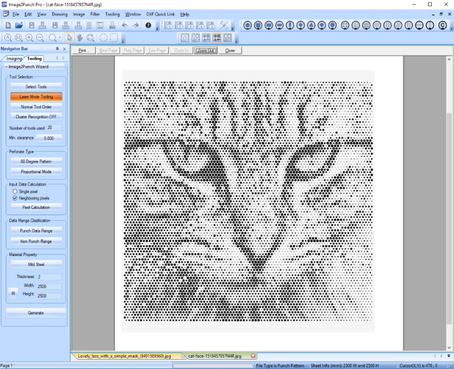Toggle the Normal Tool Order button
This screenshot has width=454, height=369.
pyautogui.click(x=36, y=107)
